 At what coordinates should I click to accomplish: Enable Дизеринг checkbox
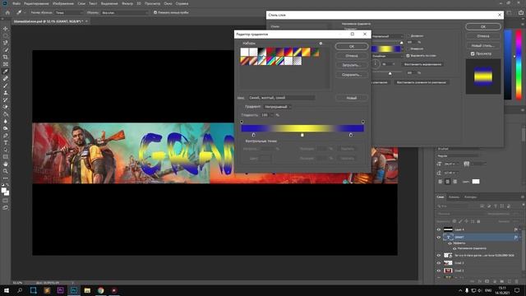pyautogui.click(x=408, y=36)
